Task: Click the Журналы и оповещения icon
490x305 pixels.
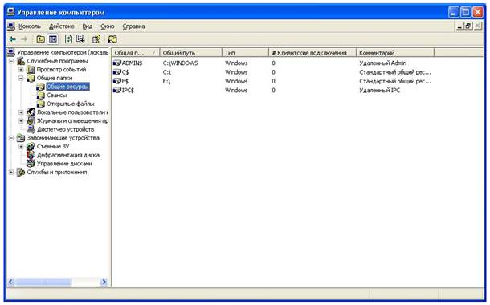Action: [x=31, y=120]
